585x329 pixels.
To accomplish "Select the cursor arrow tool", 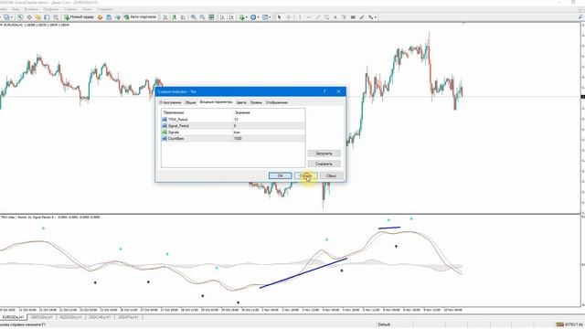I will tap(279, 17).
